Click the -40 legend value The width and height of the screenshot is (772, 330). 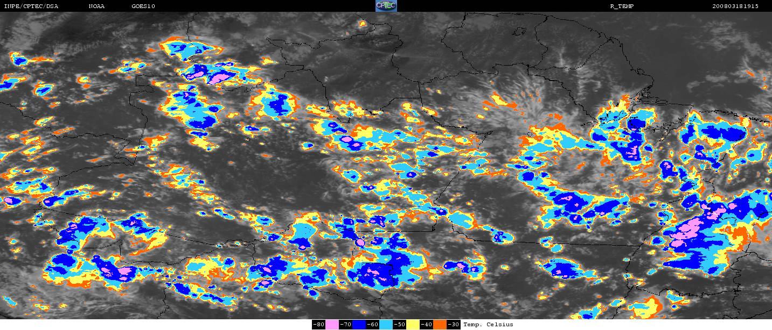[426, 325]
